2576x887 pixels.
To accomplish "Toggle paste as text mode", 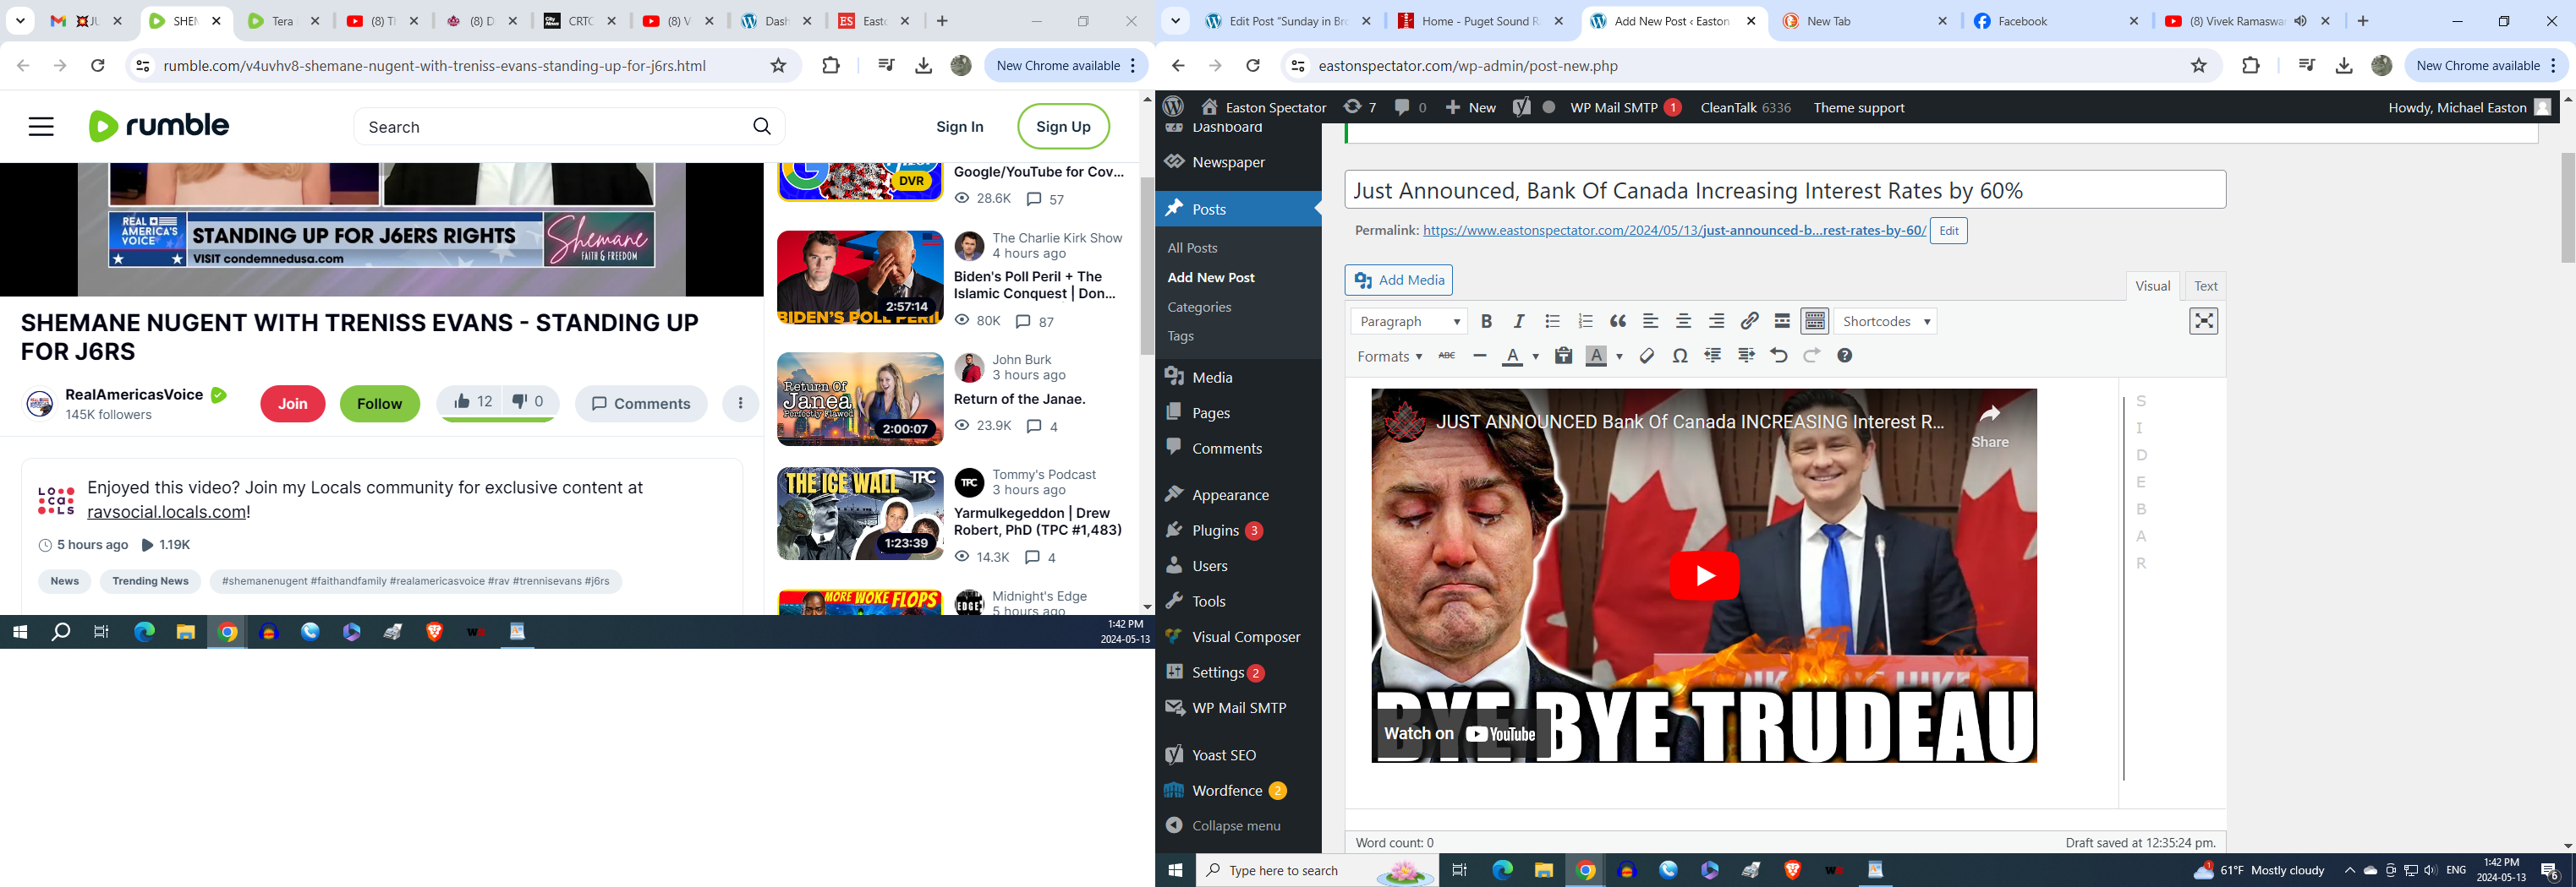I will coord(1563,356).
